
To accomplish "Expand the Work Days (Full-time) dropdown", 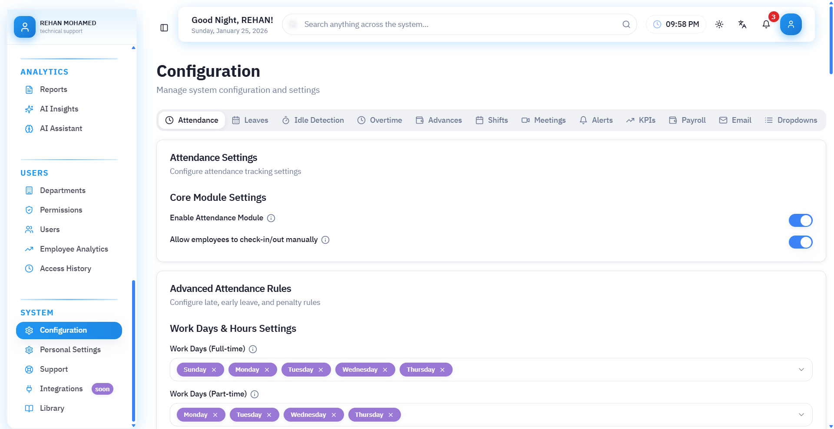I will 801,370.
